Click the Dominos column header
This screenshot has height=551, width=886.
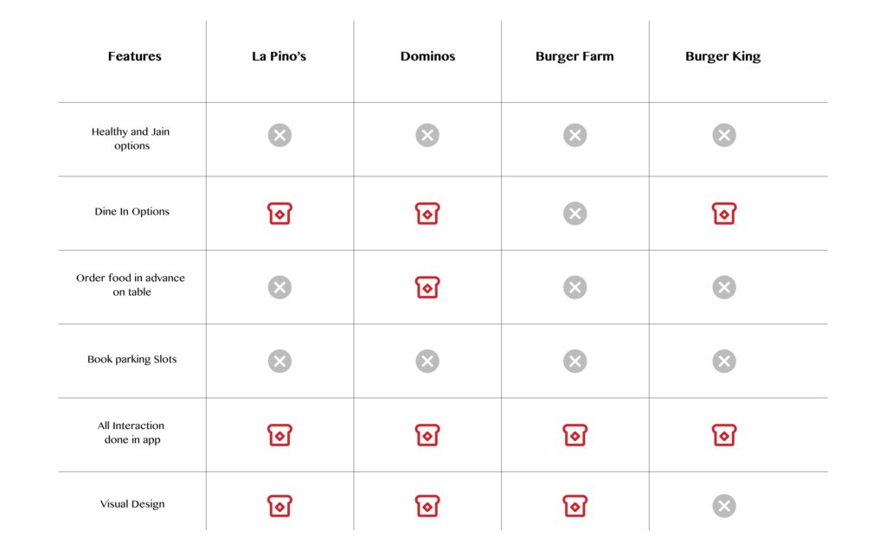[427, 57]
